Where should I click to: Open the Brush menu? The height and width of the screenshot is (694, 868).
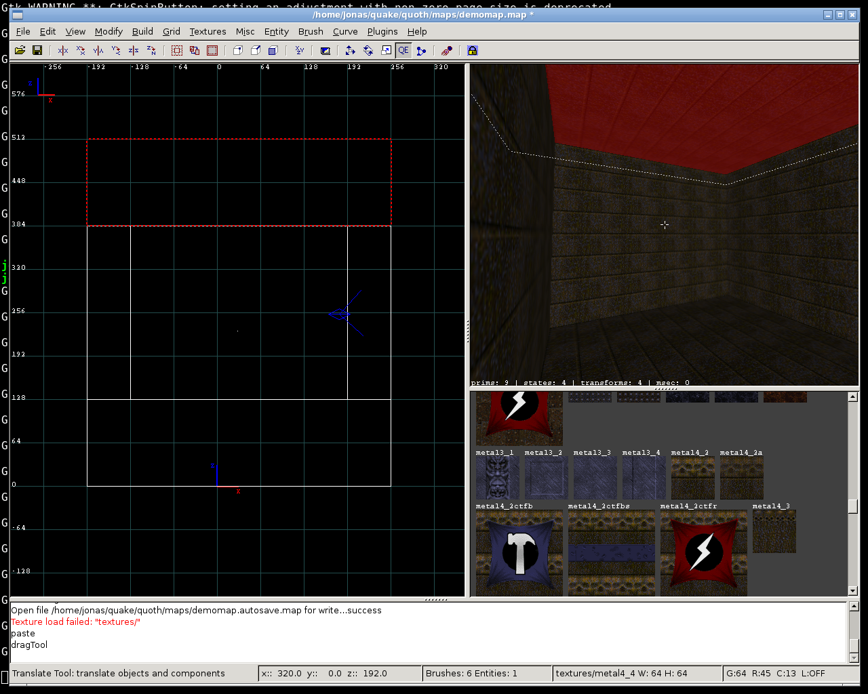[x=311, y=31]
